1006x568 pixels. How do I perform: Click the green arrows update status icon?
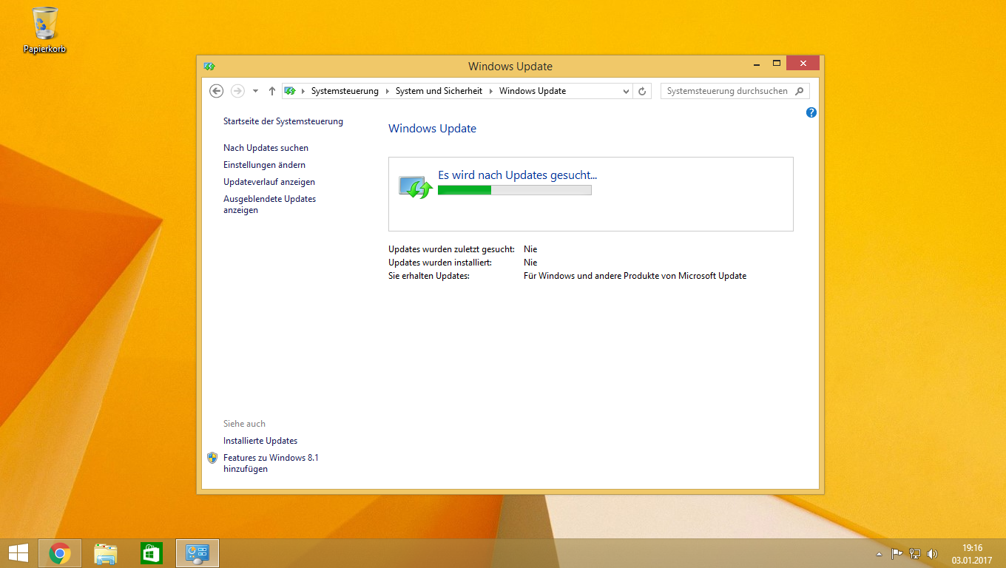[416, 187]
